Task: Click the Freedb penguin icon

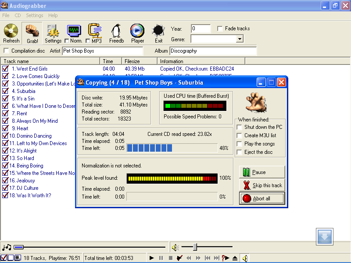Action: (116, 31)
